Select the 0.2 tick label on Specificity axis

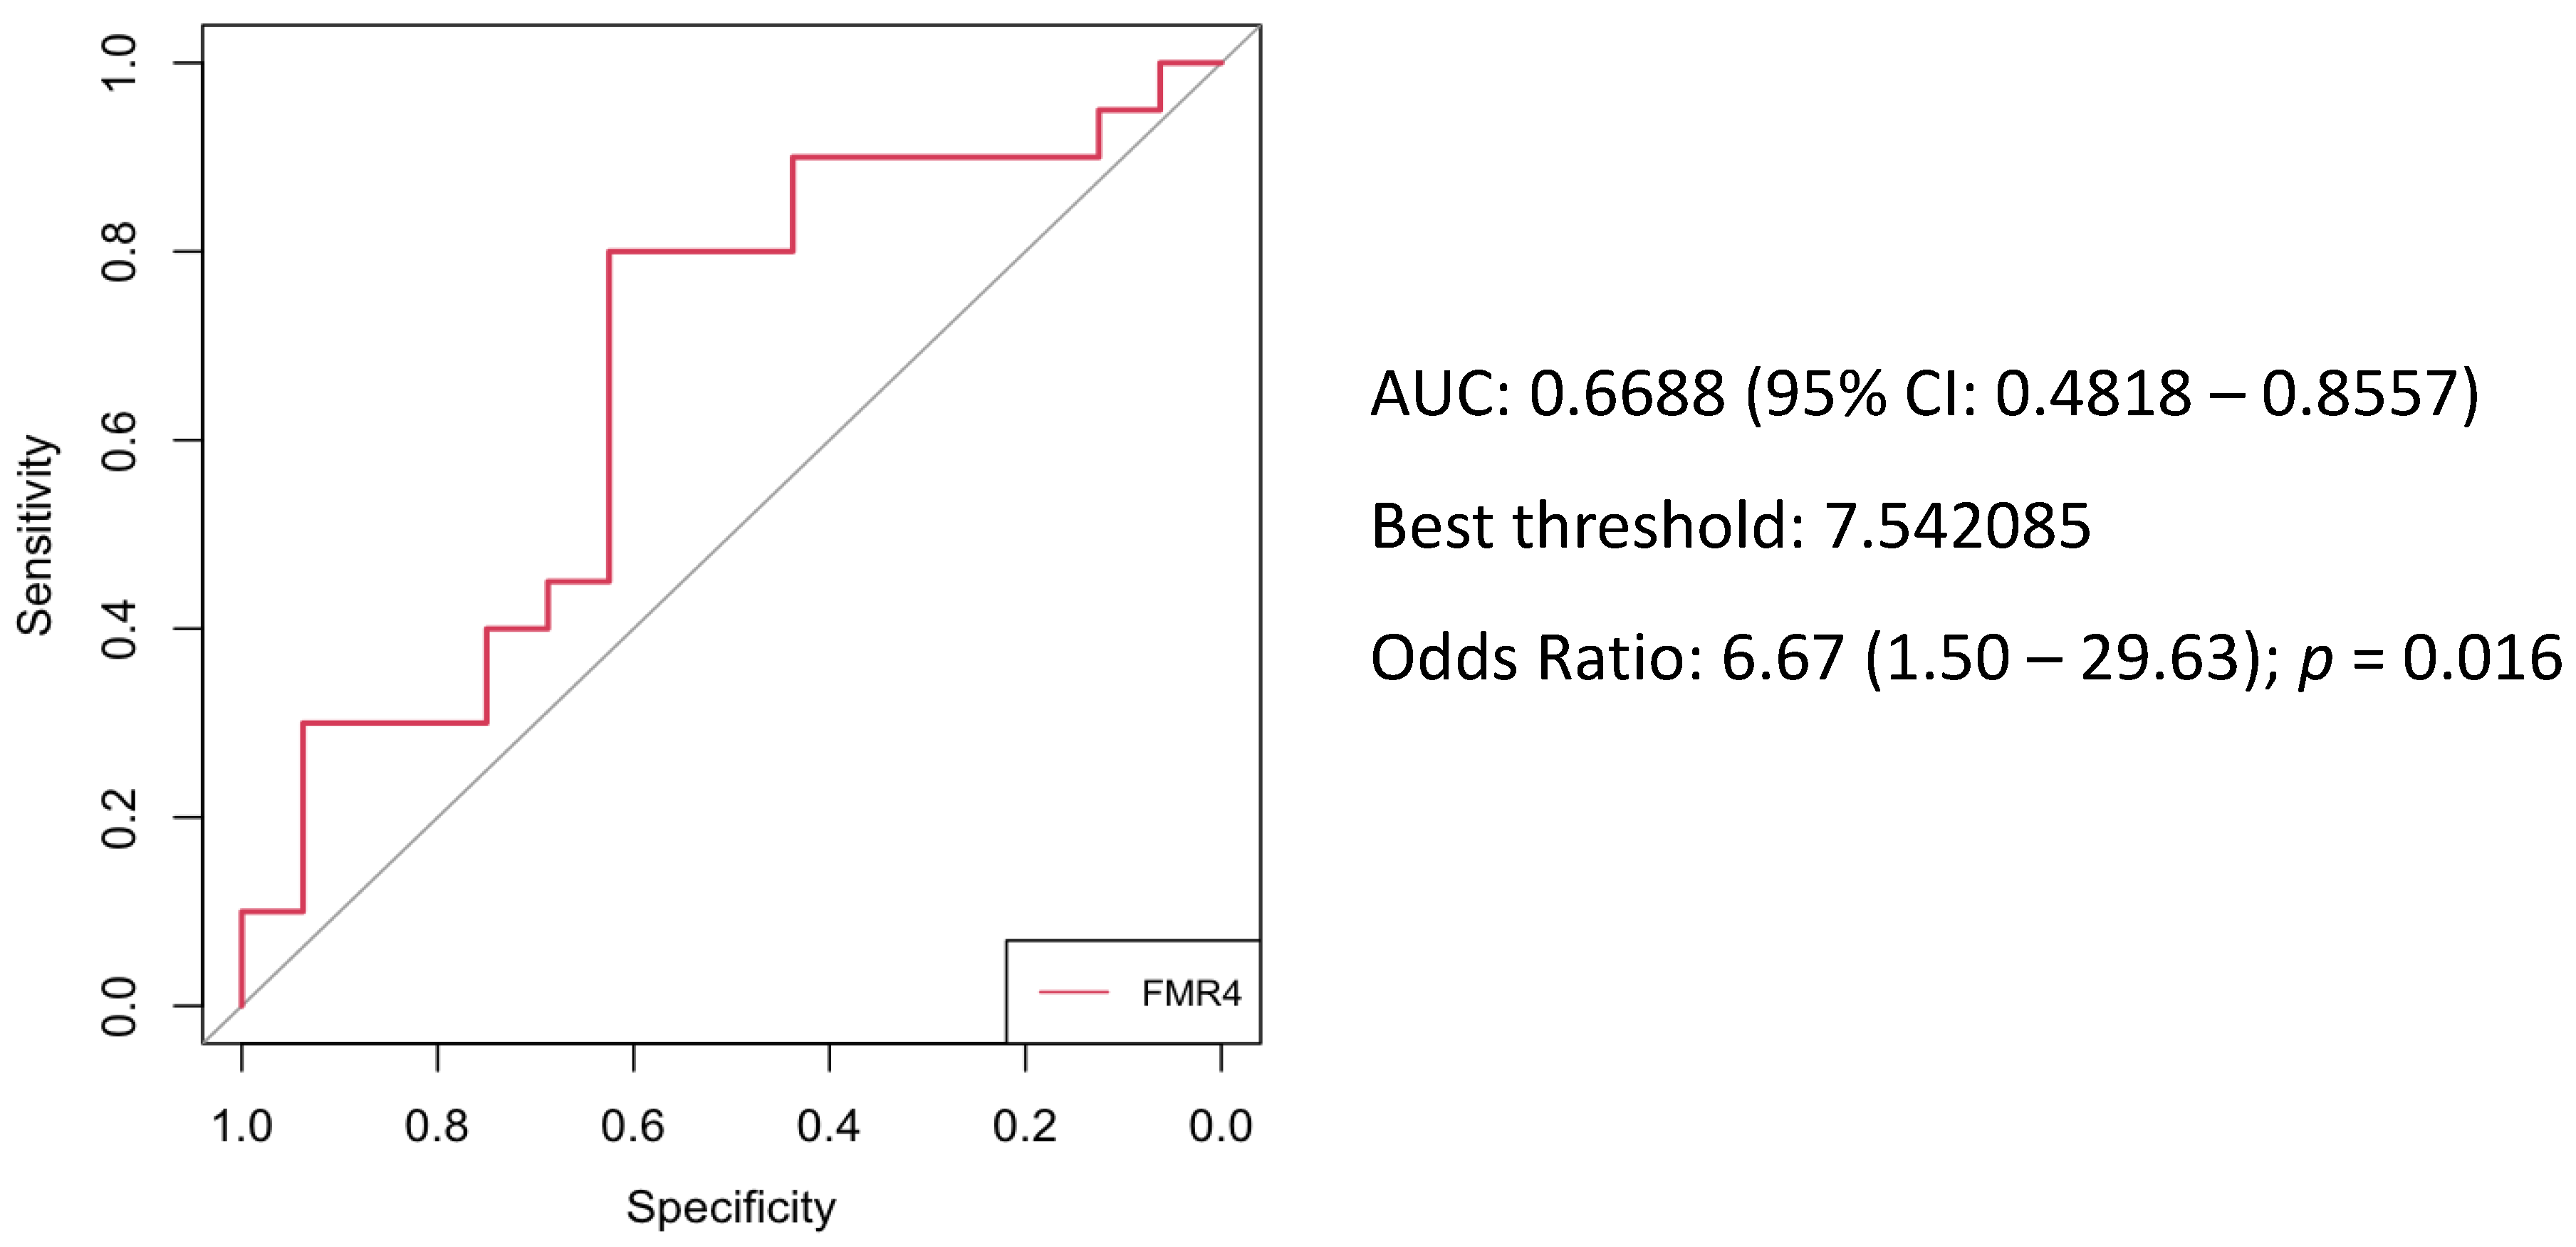(1025, 1127)
